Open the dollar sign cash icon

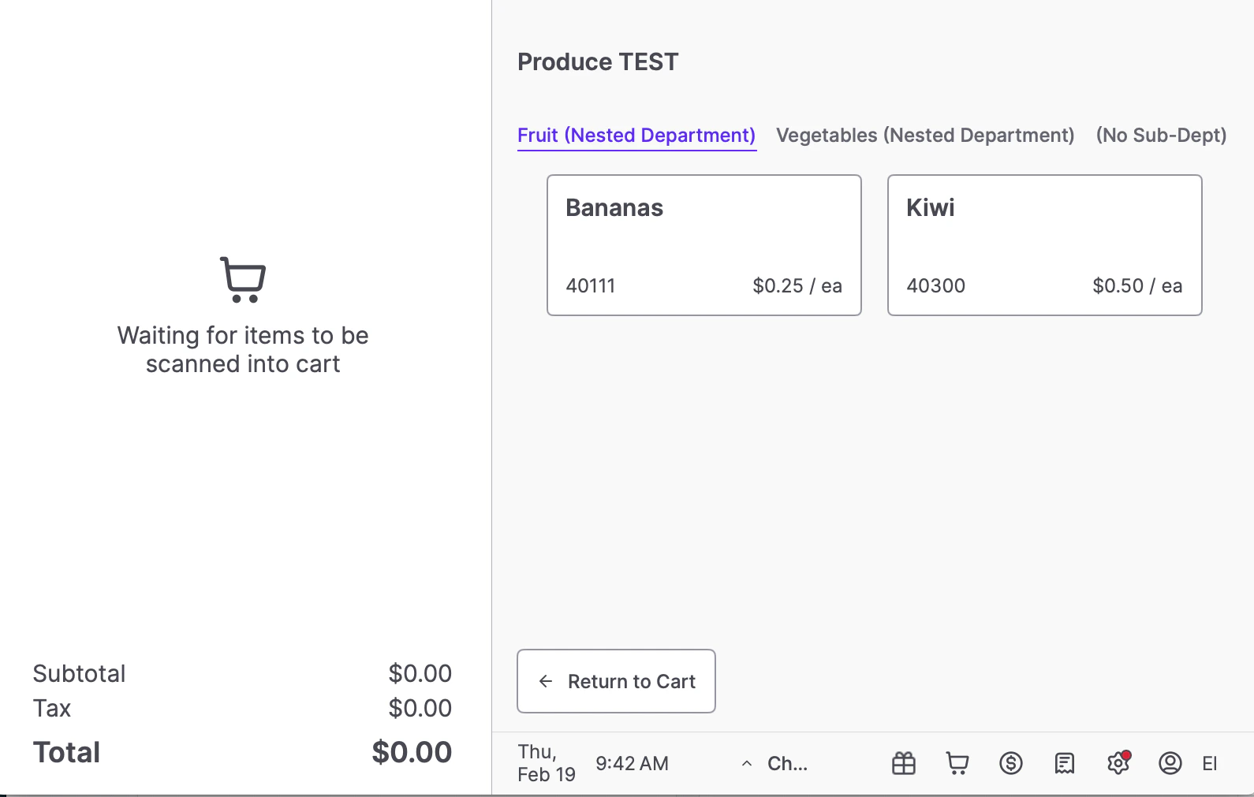1010,763
